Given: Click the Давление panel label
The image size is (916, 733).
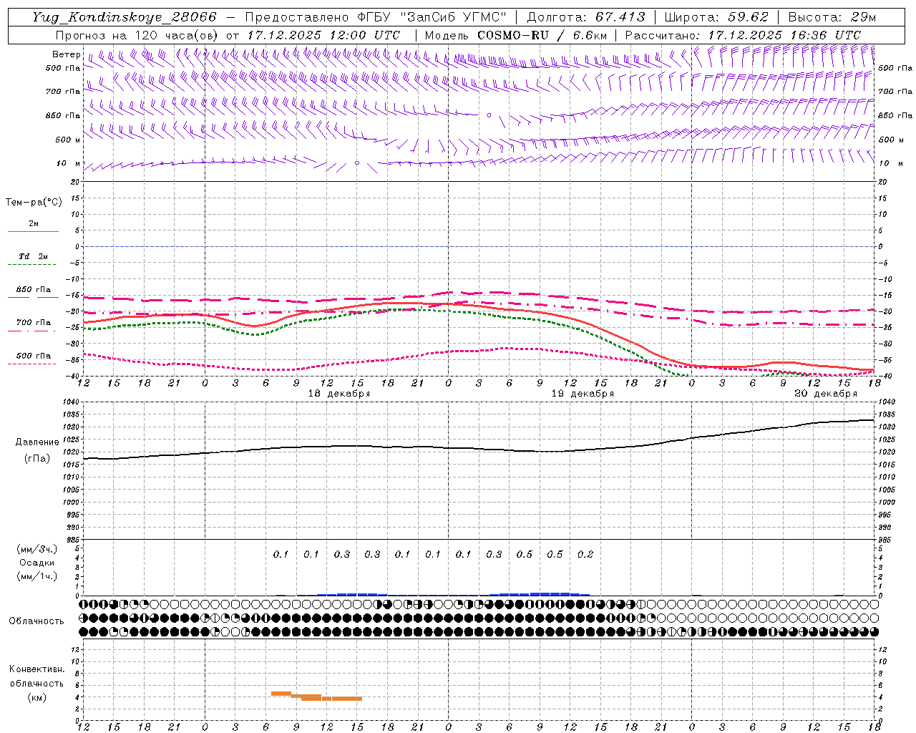Looking at the screenshot, I should [37, 442].
